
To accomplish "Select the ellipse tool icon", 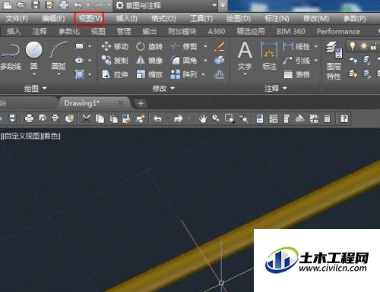I will click(x=80, y=61).
